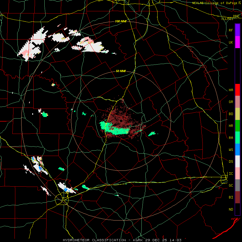Click the Hydrometeor Classification KGRK caption
Image resolution: width=242 pixels, height=242 pixels.
(x=122, y=240)
